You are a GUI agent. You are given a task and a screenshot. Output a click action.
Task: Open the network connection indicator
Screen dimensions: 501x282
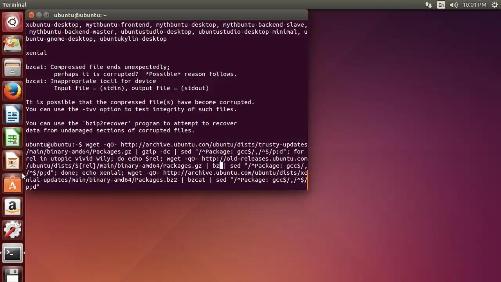[429, 5]
